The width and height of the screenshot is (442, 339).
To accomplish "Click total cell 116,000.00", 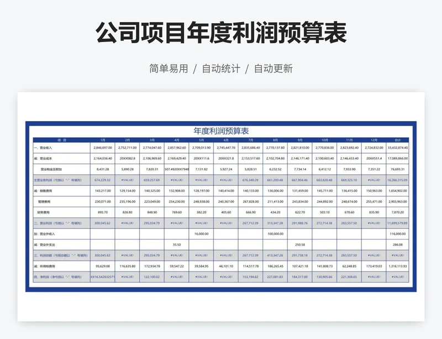I will tap(397, 234).
